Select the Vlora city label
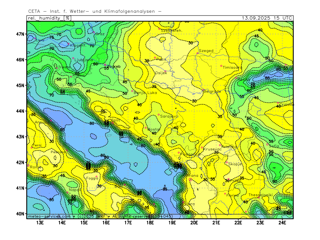Screen dimensions: 320x240 [189, 204]
